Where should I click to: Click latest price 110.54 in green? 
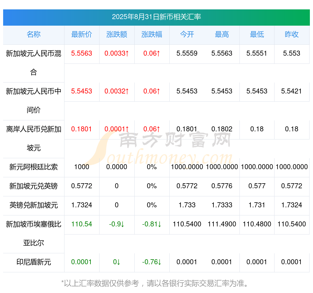[82, 224]
